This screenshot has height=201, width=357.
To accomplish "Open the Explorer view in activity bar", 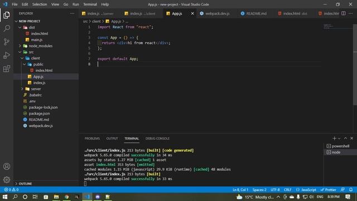I will pos(7,15).
